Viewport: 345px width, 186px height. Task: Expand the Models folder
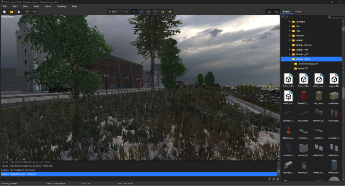(x=289, y=40)
